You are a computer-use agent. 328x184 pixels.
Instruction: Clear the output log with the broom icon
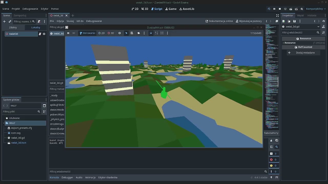coord(271,141)
